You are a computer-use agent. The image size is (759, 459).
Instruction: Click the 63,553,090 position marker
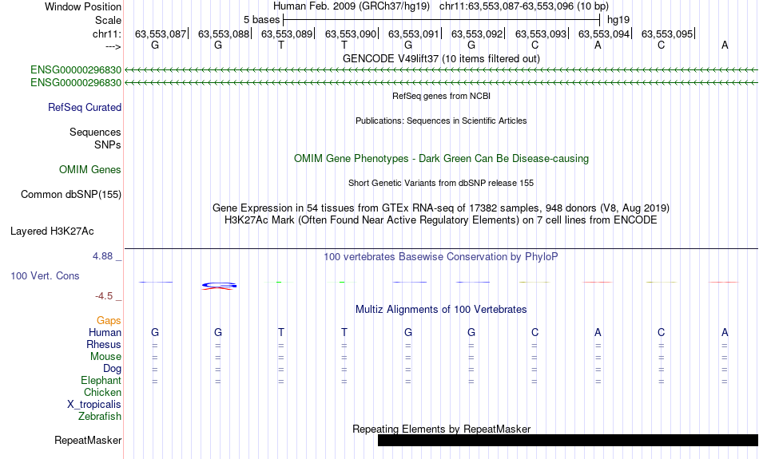(x=351, y=34)
